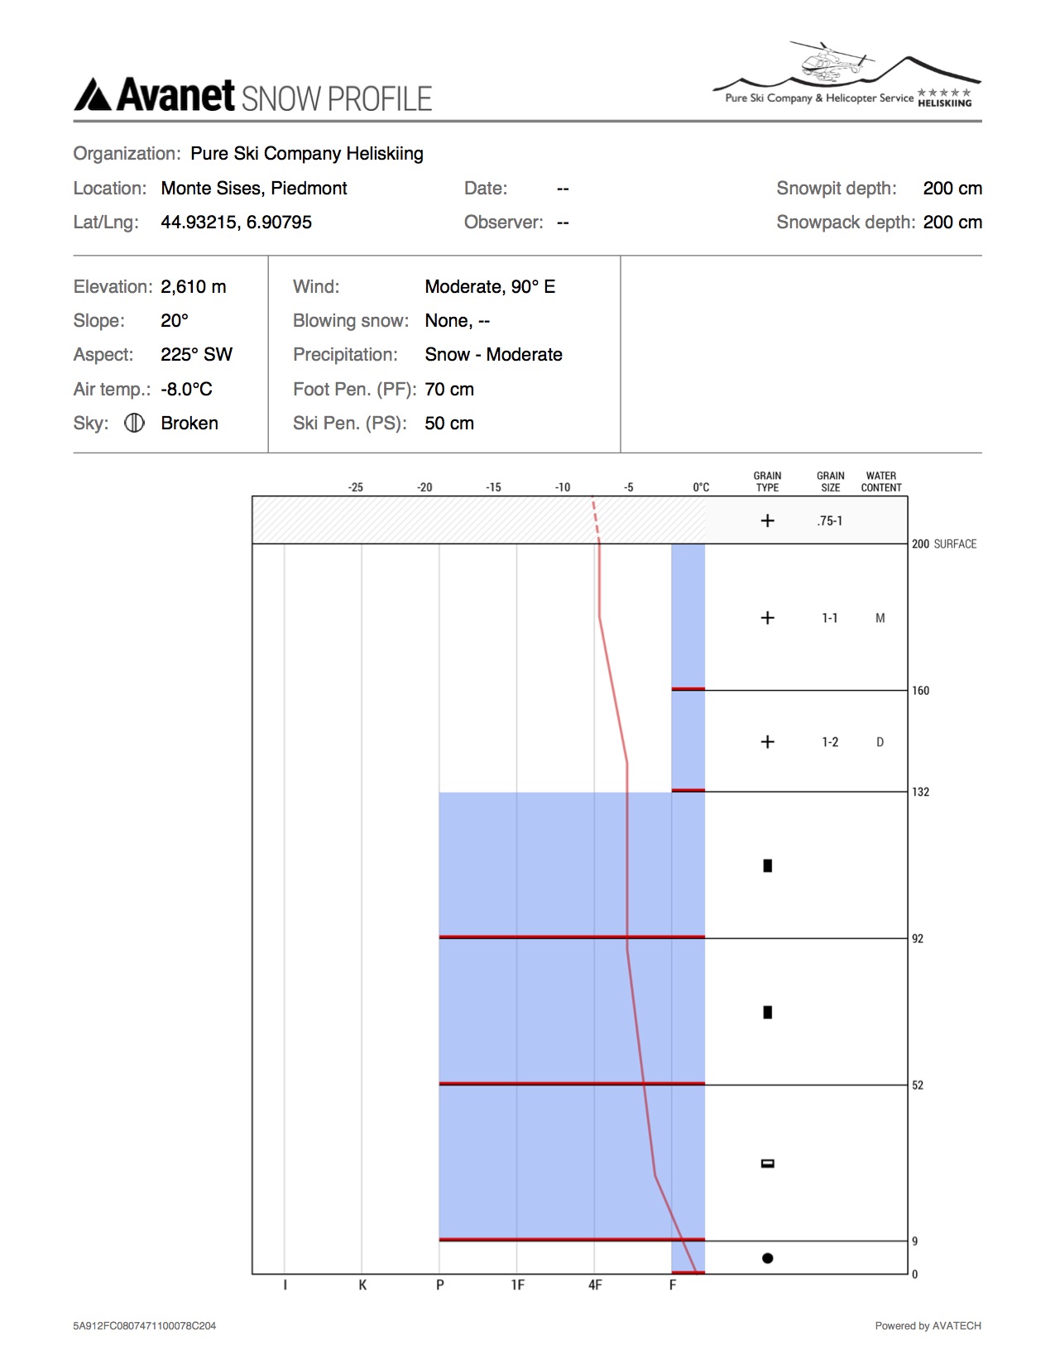This screenshot has height=1365, width=1055.
Task: Open the Powered by AVATECH link
Action: [x=928, y=1325]
